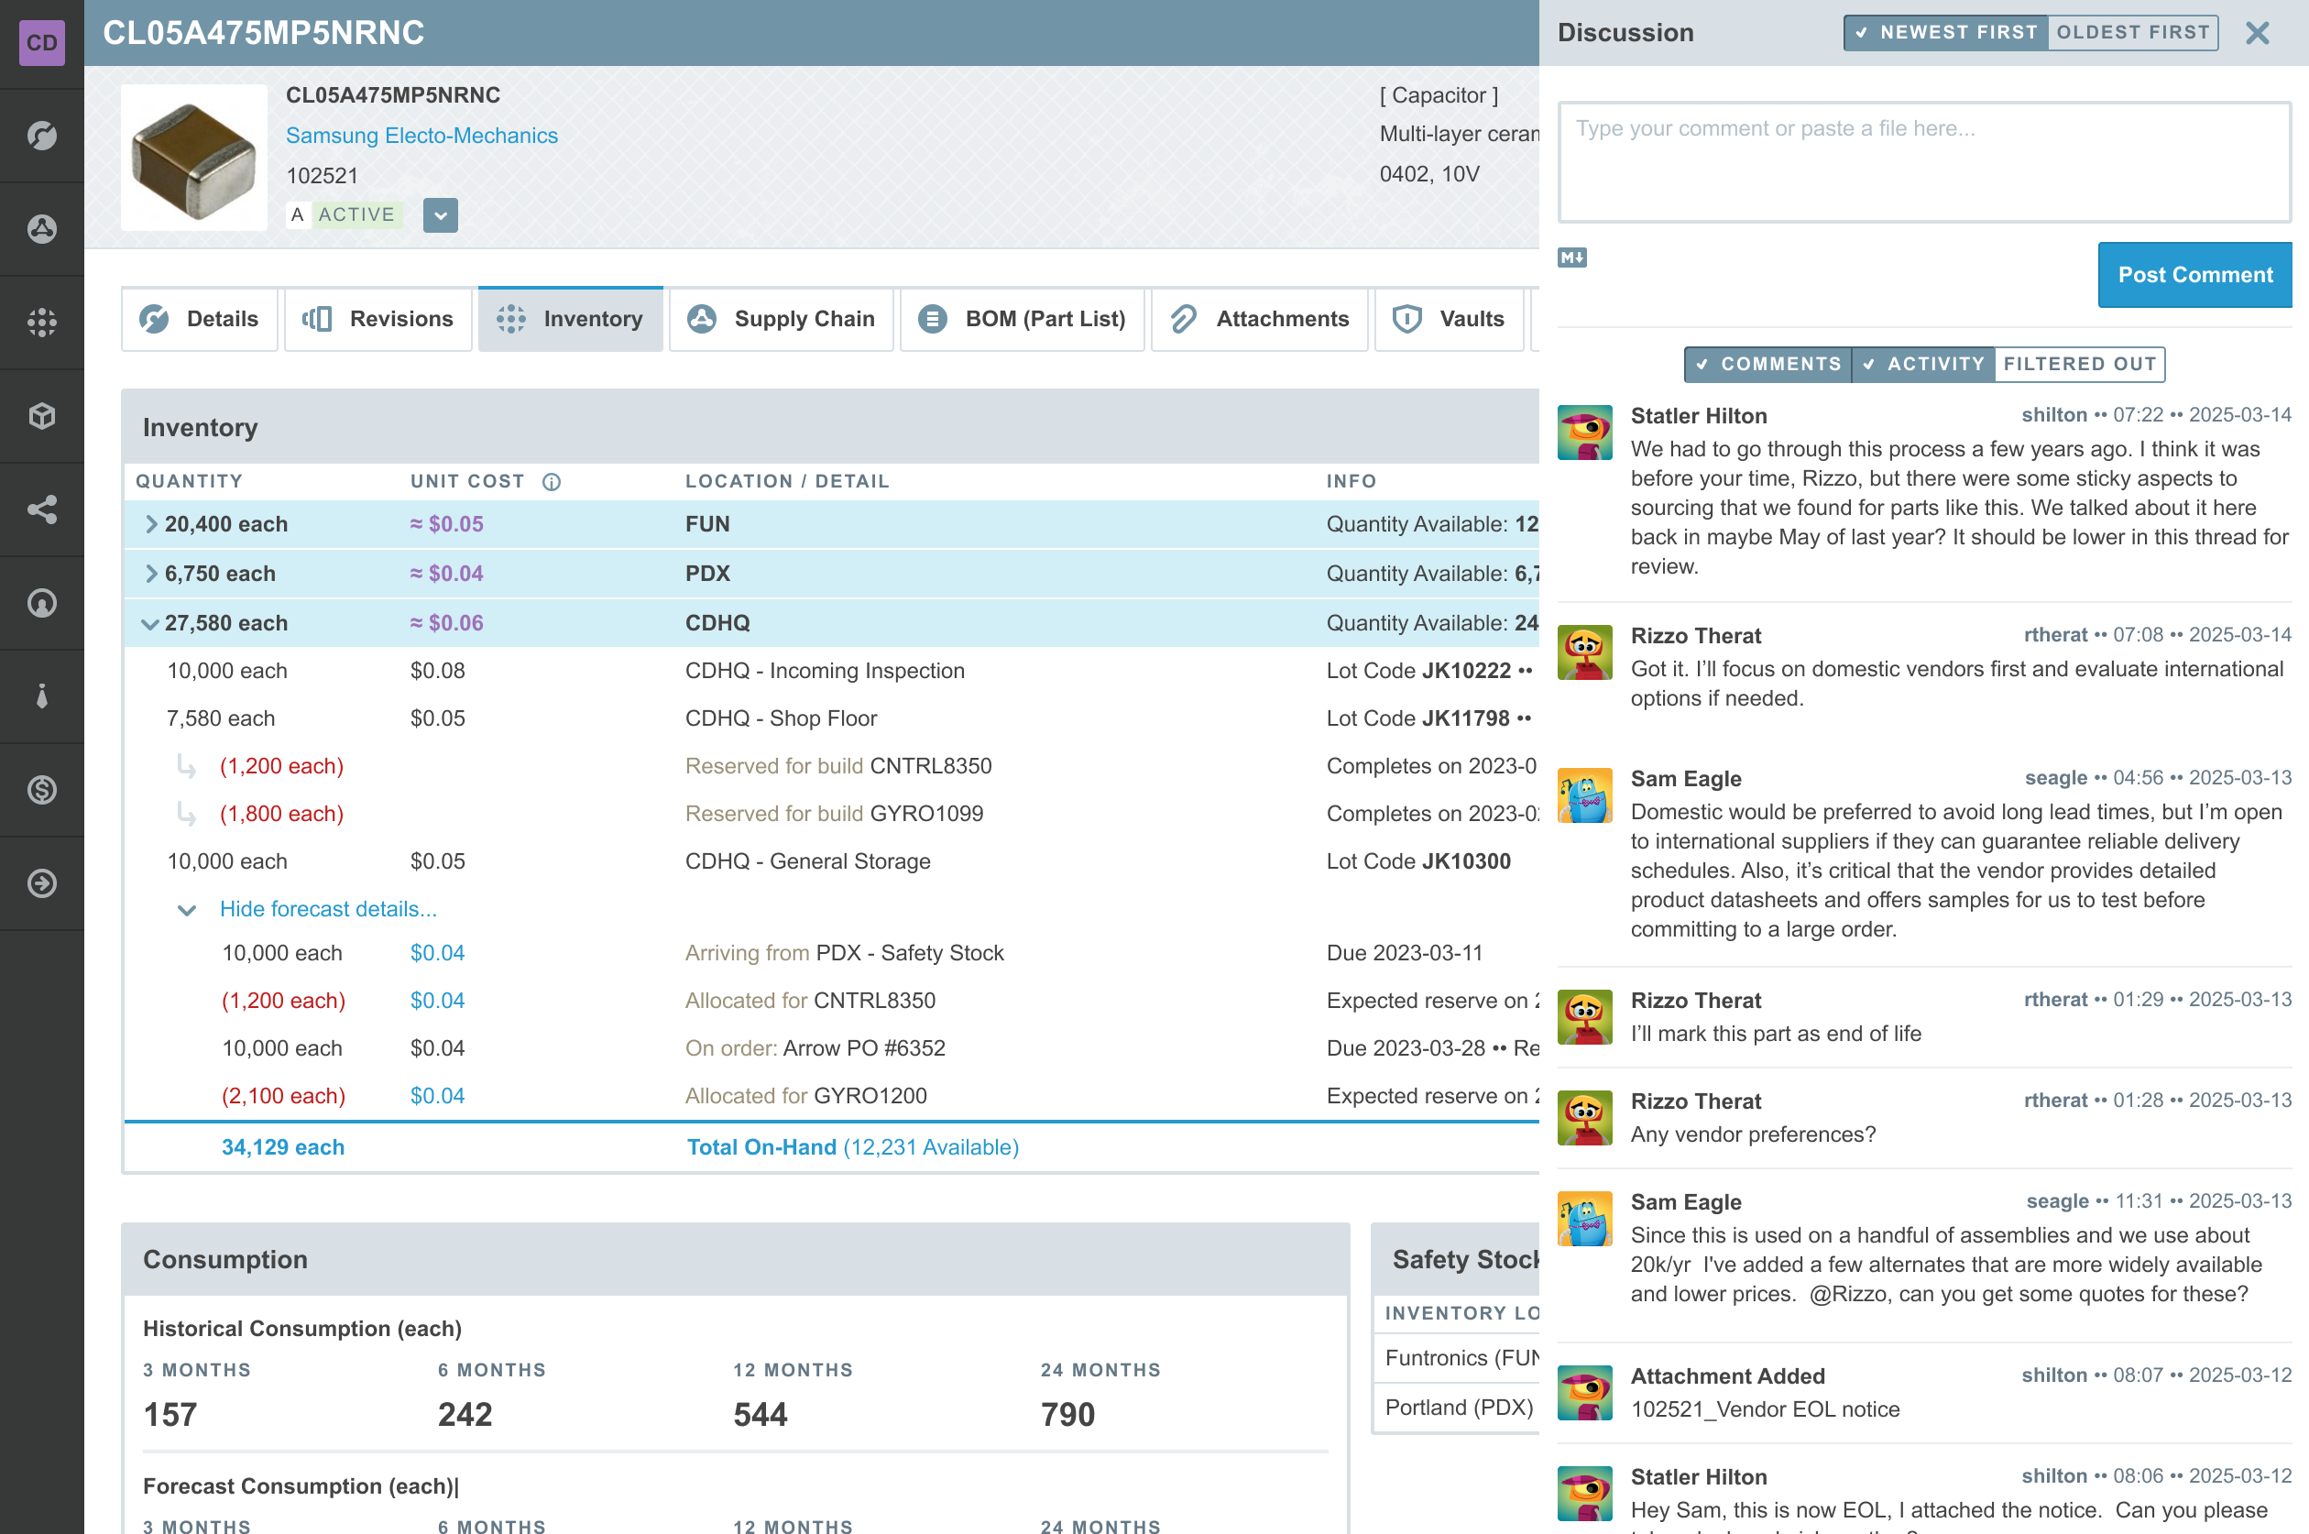Select Oldest First sort order

2132,32
